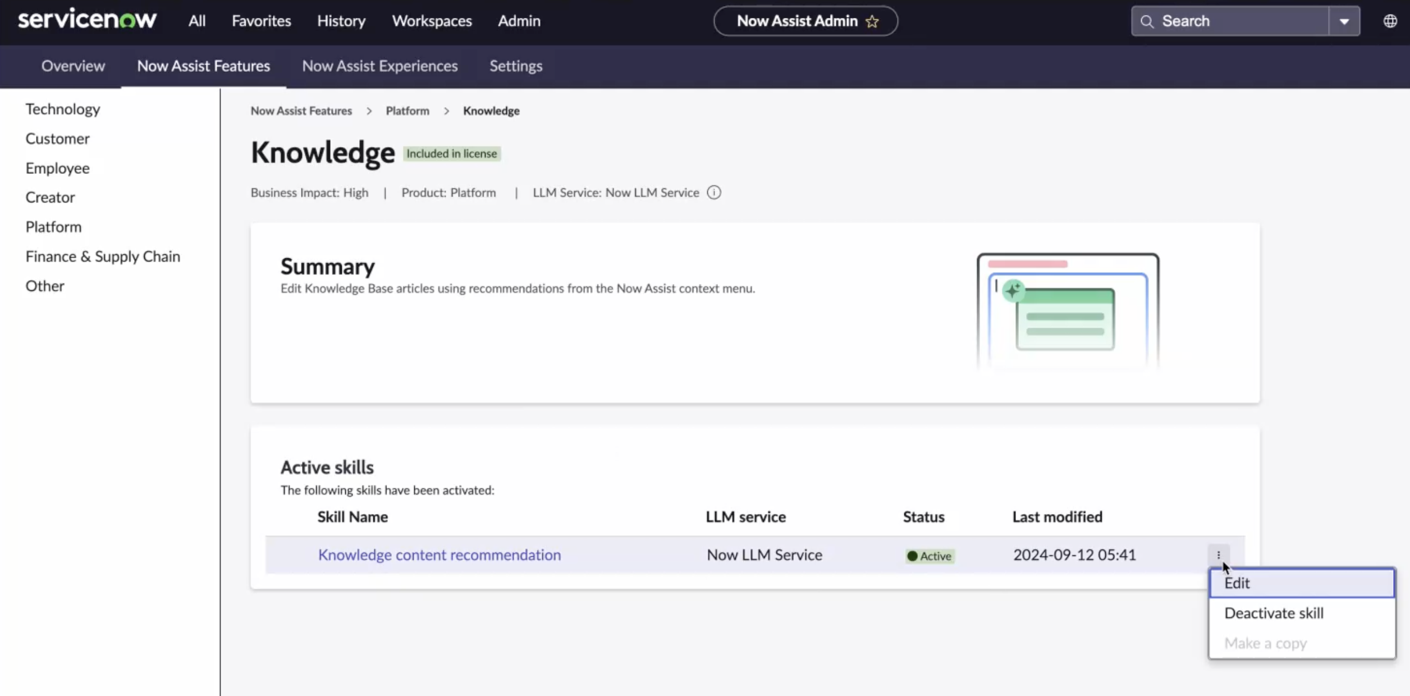Open the Knowledge content recommendation skill link
This screenshot has width=1410, height=696.
440,555
